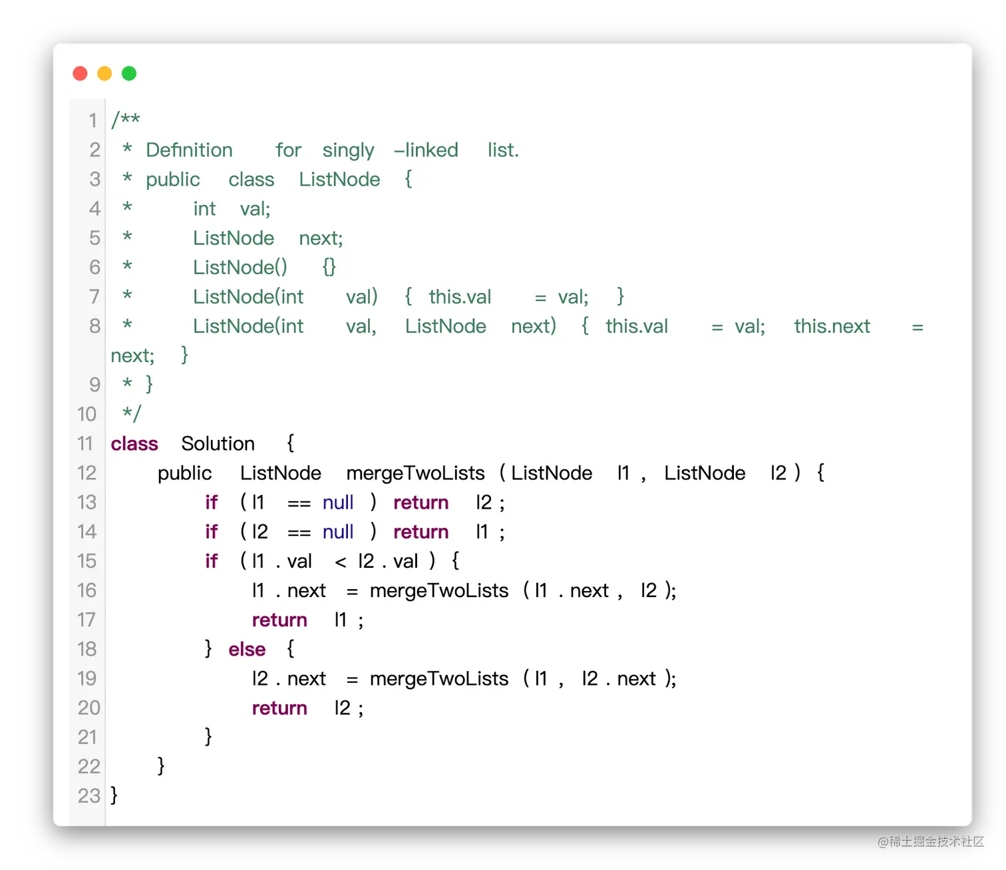The height and width of the screenshot is (870, 1006).
Task: Click the mergeTwoLists method name on line 12
Action: [x=415, y=473]
